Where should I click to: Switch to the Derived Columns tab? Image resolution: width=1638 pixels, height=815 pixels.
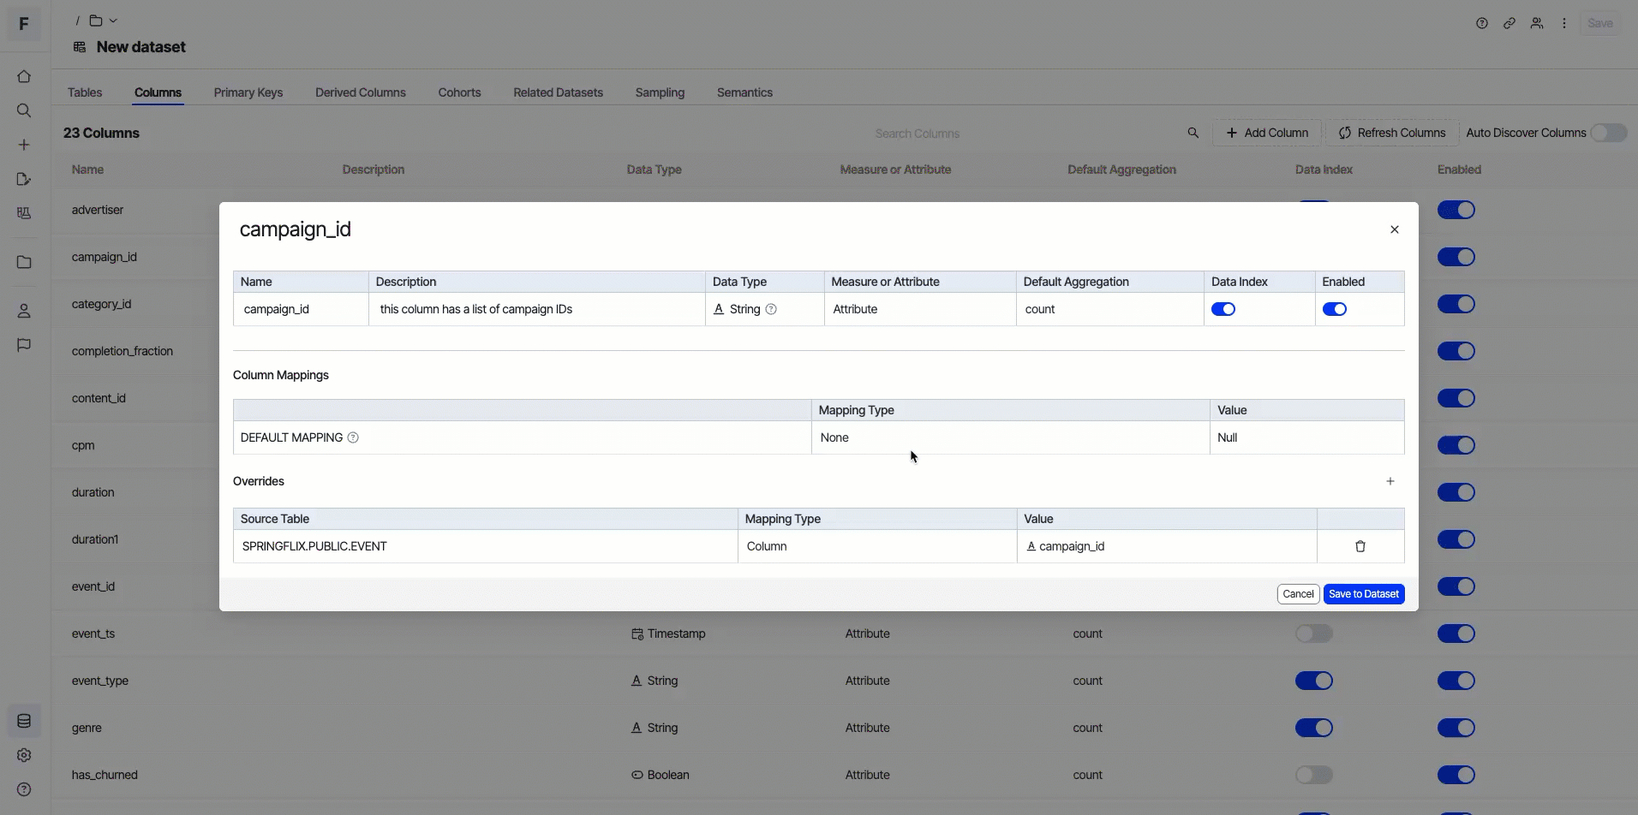(361, 92)
